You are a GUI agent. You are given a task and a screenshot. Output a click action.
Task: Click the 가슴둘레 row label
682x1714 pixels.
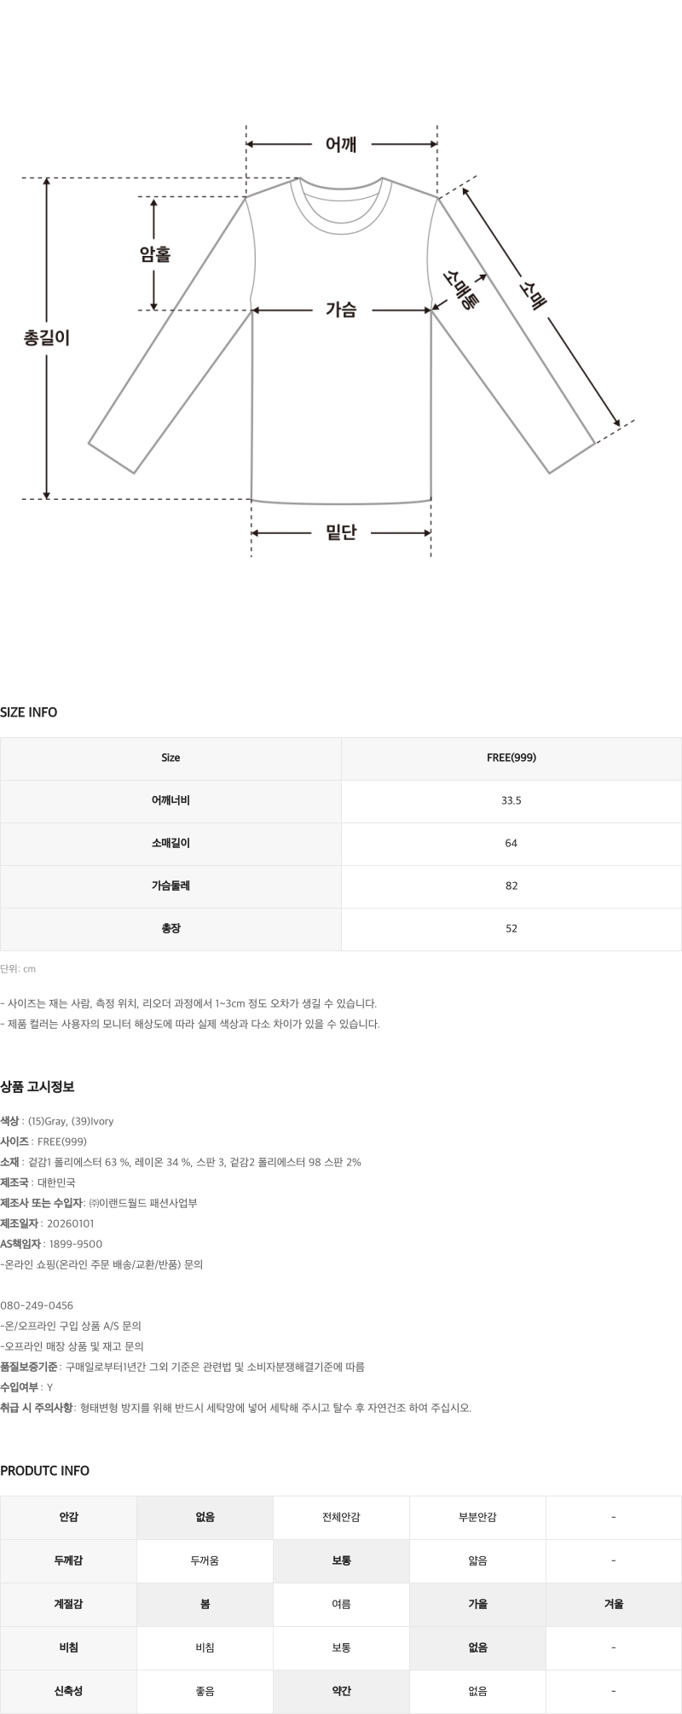[170, 886]
